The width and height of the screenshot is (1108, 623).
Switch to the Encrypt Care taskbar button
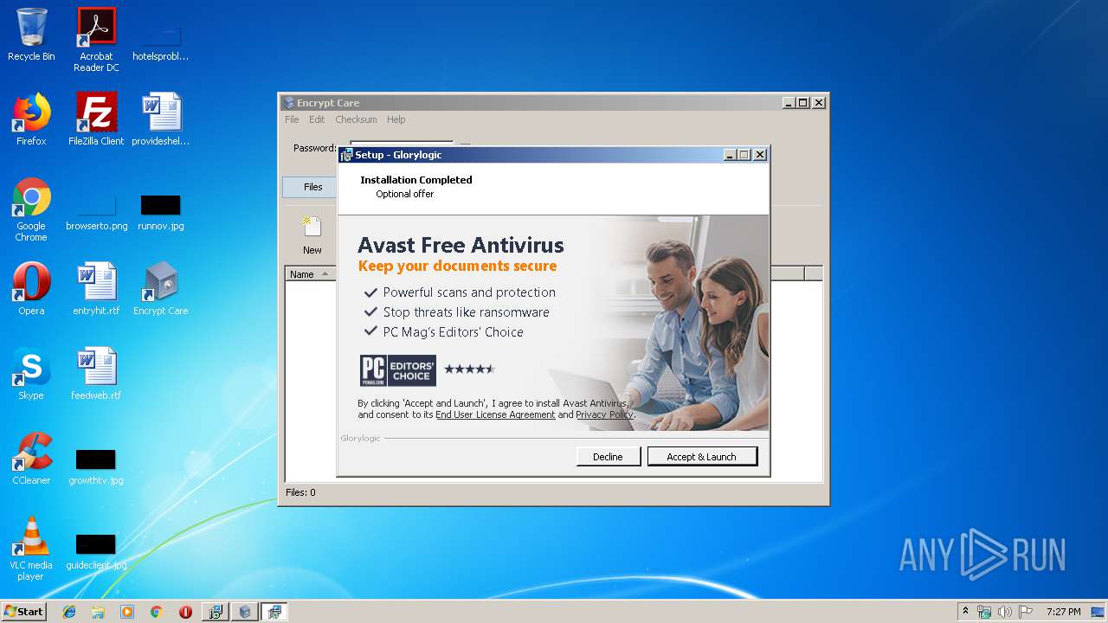(245, 612)
